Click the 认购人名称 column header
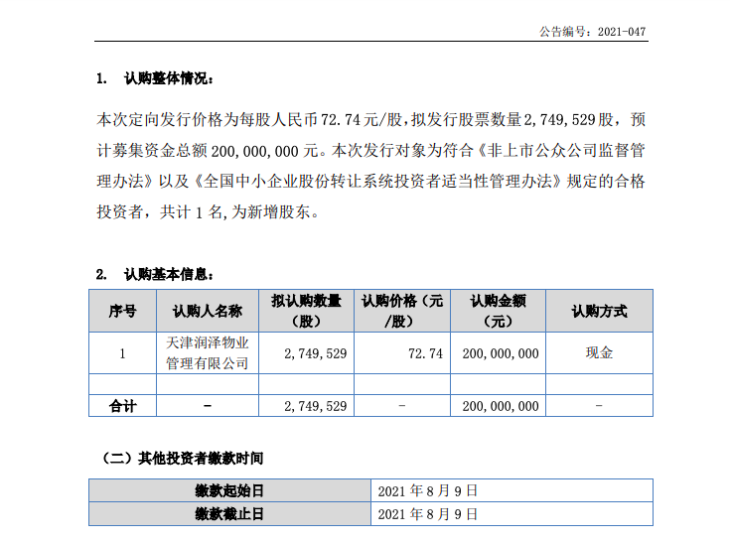Image resolution: width=730 pixels, height=542 pixels. pos(208,311)
